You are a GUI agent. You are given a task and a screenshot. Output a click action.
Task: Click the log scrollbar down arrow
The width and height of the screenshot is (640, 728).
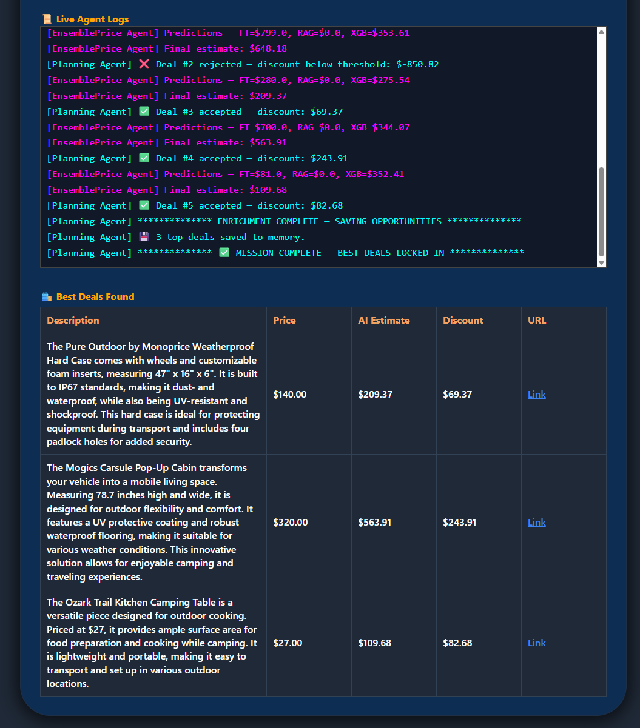(601, 262)
